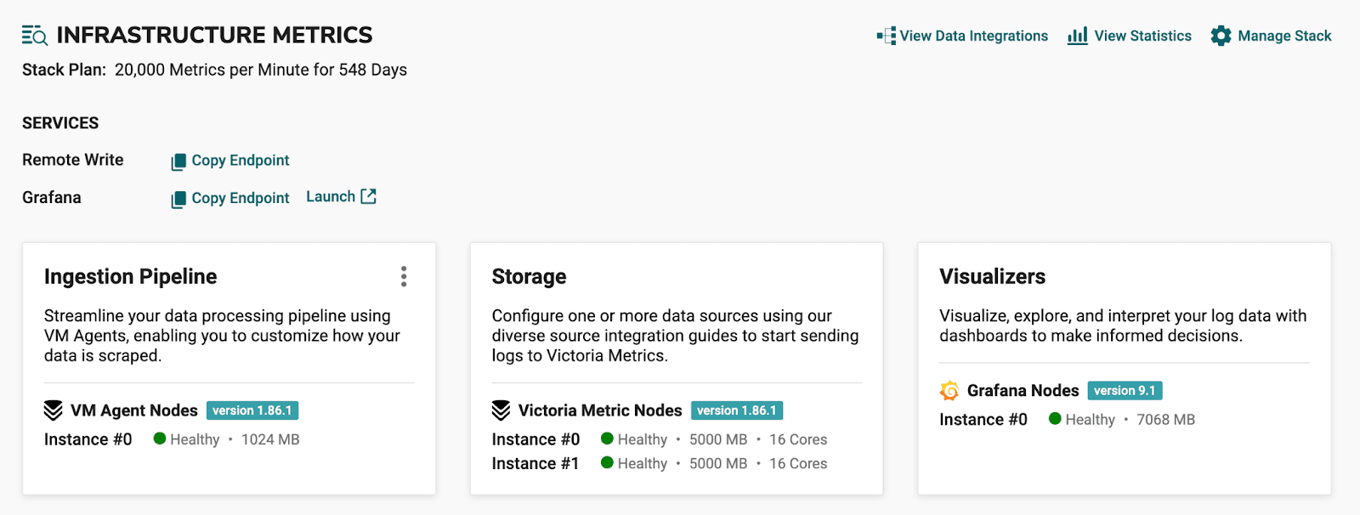The width and height of the screenshot is (1360, 515).
Task: Click the Victoria Metric Nodes stack icon
Action: (x=501, y=410)
